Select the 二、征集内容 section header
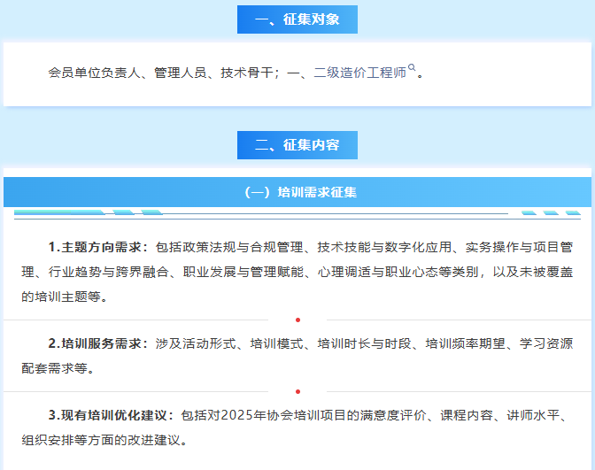 (297, 145)
